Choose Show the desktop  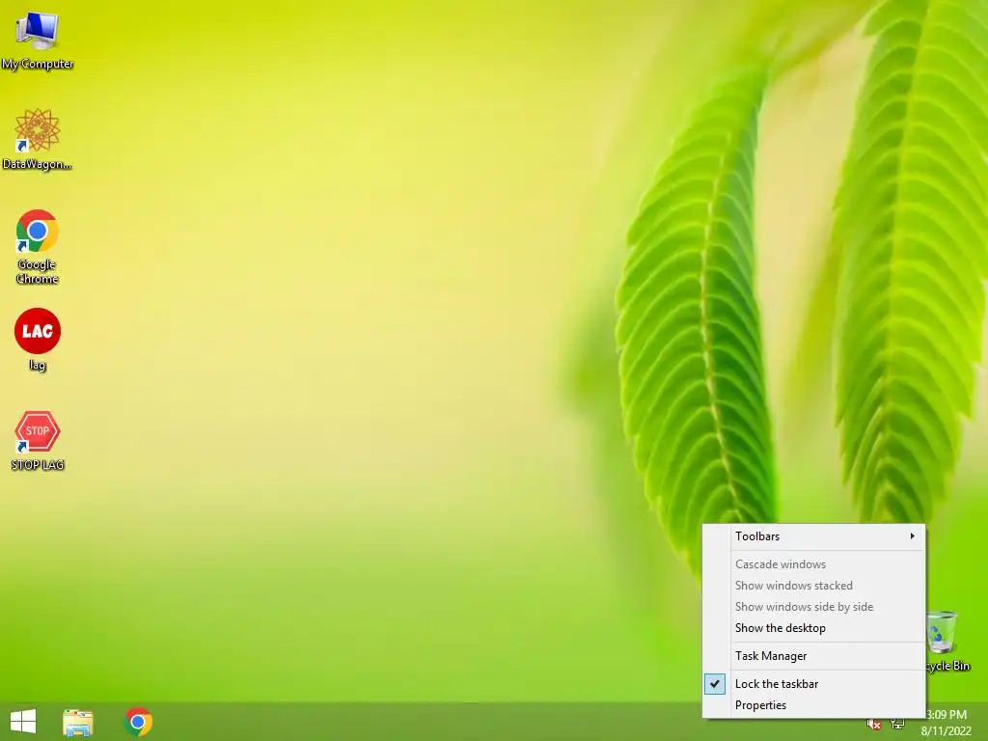813,628
